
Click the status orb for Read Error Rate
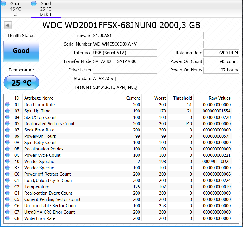(x=7, y=104)
